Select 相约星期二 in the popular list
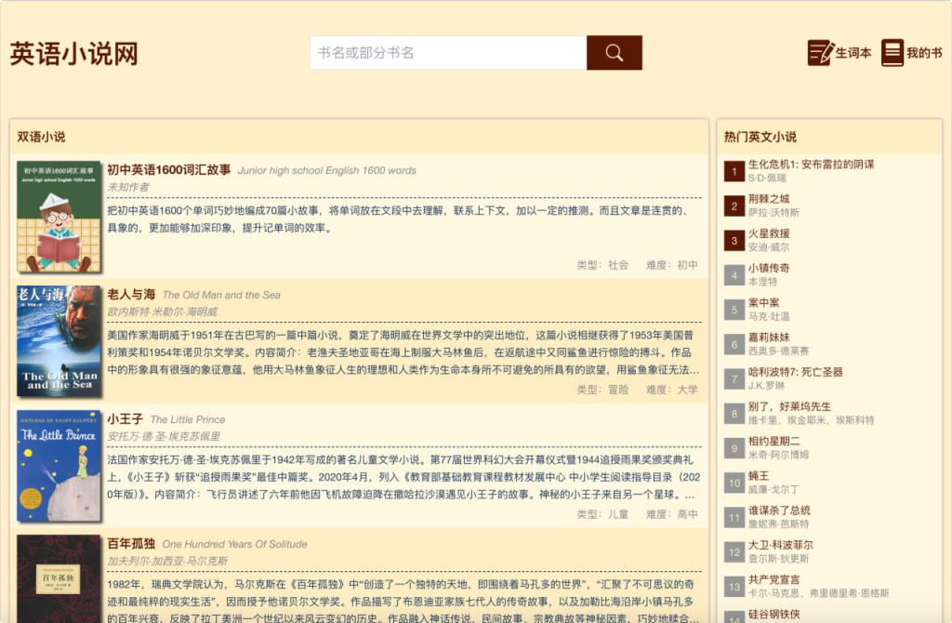Image resolution: width=952 pixels, height=623 pixels. click(774, 441)
